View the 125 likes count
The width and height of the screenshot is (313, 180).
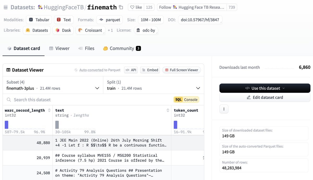point(149,7)
